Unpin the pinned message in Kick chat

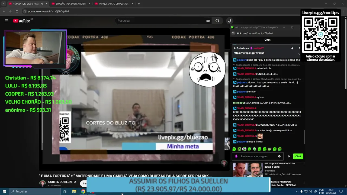click(x=292, y=48)
